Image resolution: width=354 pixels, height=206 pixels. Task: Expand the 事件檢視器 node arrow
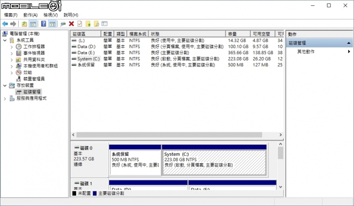pos(12,53)
